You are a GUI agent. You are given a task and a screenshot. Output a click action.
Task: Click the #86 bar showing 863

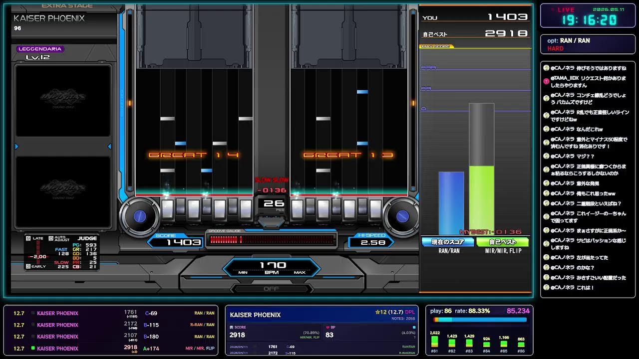pos(521,345)
